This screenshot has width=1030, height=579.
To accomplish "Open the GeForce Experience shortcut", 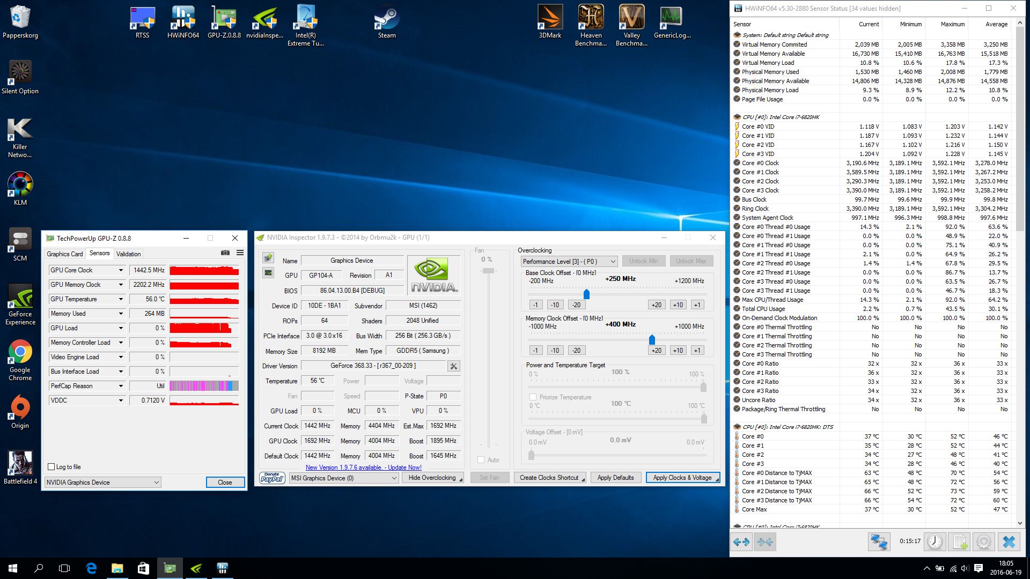I will point(20,305).
